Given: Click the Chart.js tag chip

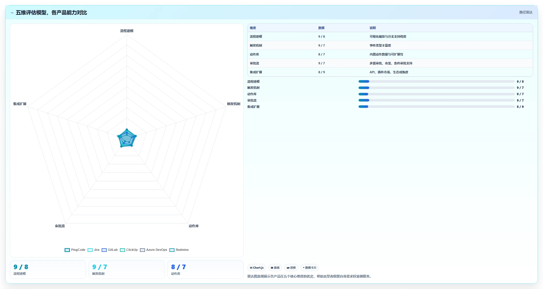Looking at the screenshot, I should 257,268.
